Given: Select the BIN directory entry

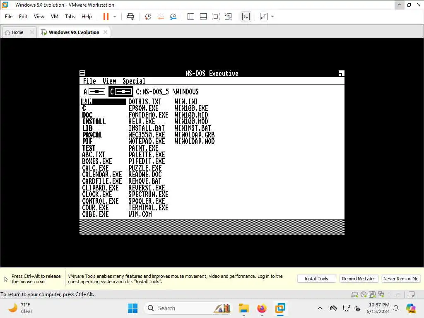Looking at the screenshot, I should coord(103,102).
